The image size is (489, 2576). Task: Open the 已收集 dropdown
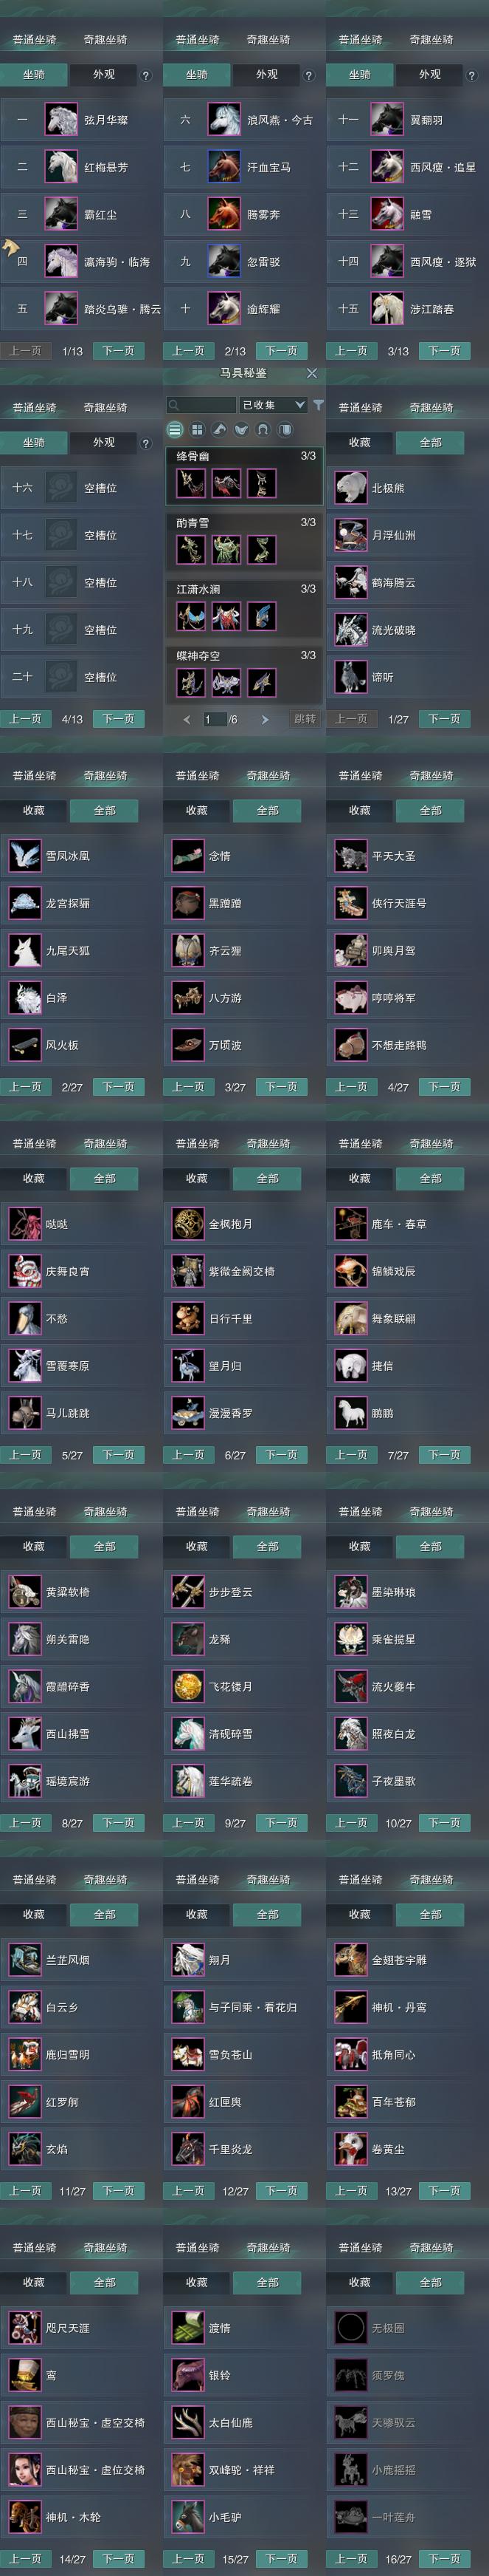pos(272,405)
